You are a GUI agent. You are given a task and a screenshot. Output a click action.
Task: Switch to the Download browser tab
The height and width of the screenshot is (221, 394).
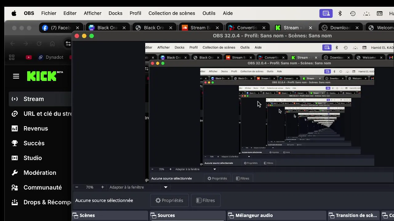[x=340, y=28]
